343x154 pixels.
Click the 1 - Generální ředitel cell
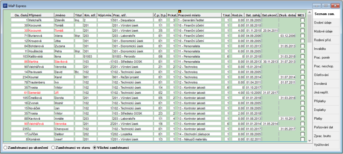(199, 20)
